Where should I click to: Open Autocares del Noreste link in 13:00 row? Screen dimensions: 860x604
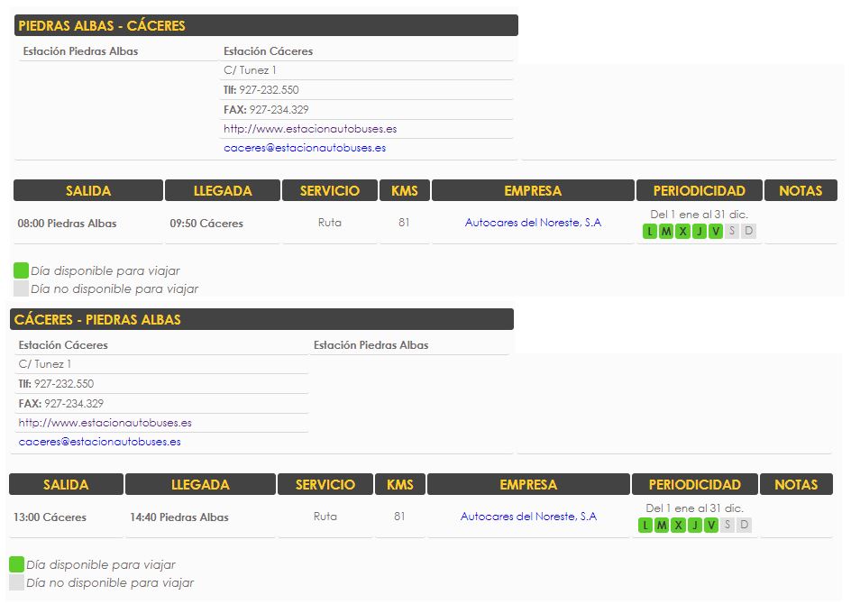[x=528, y=517]
